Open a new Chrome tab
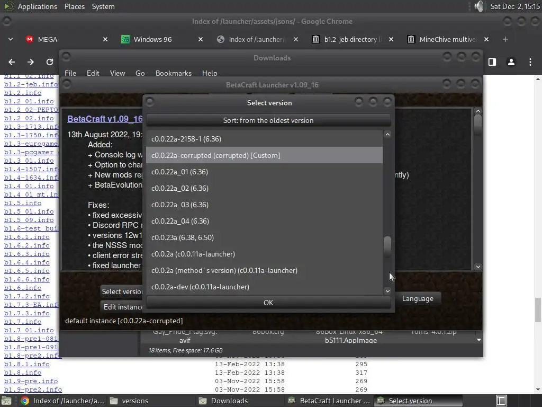 pos(505,39)
